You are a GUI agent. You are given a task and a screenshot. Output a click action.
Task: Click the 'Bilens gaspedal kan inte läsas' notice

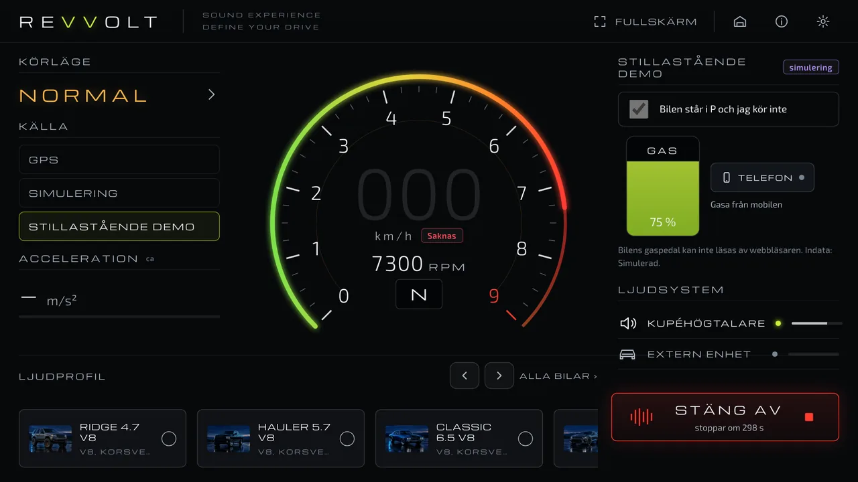pyautogui.click(x=725, y=256)
